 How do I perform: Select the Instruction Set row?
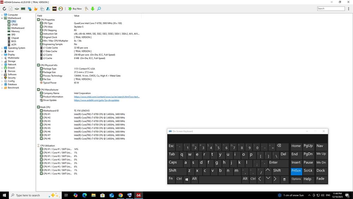point(89,34)
